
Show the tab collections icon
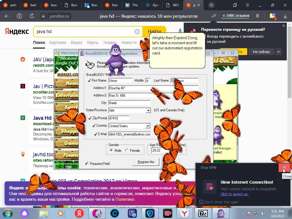tap(235, 5)
